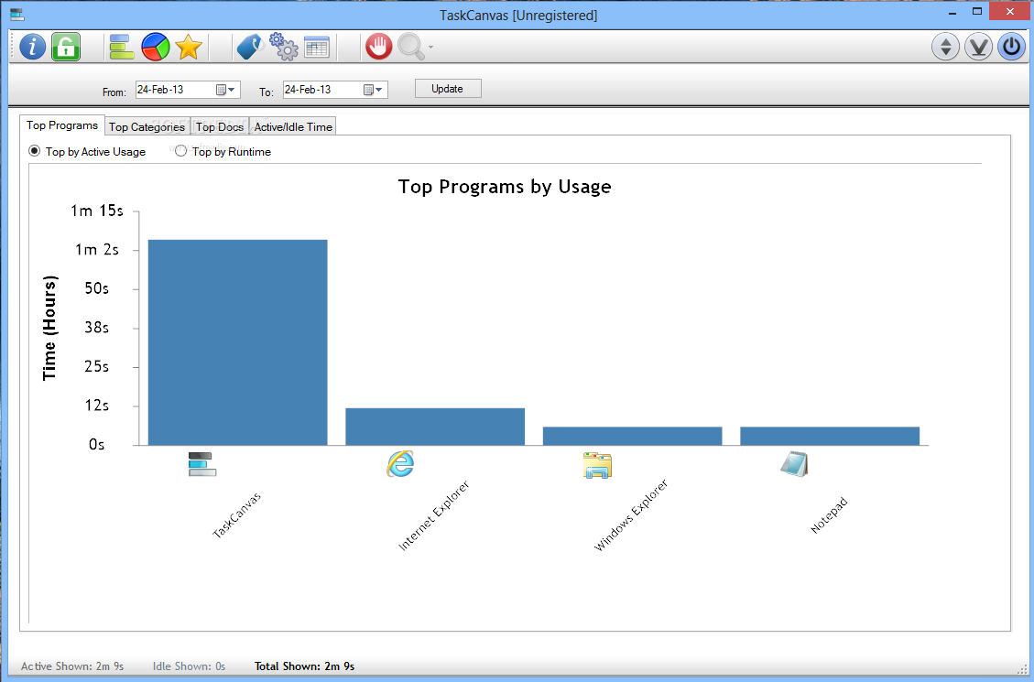Open the blue info icon
Screen dimensions: 1034x682
[32, 47]
